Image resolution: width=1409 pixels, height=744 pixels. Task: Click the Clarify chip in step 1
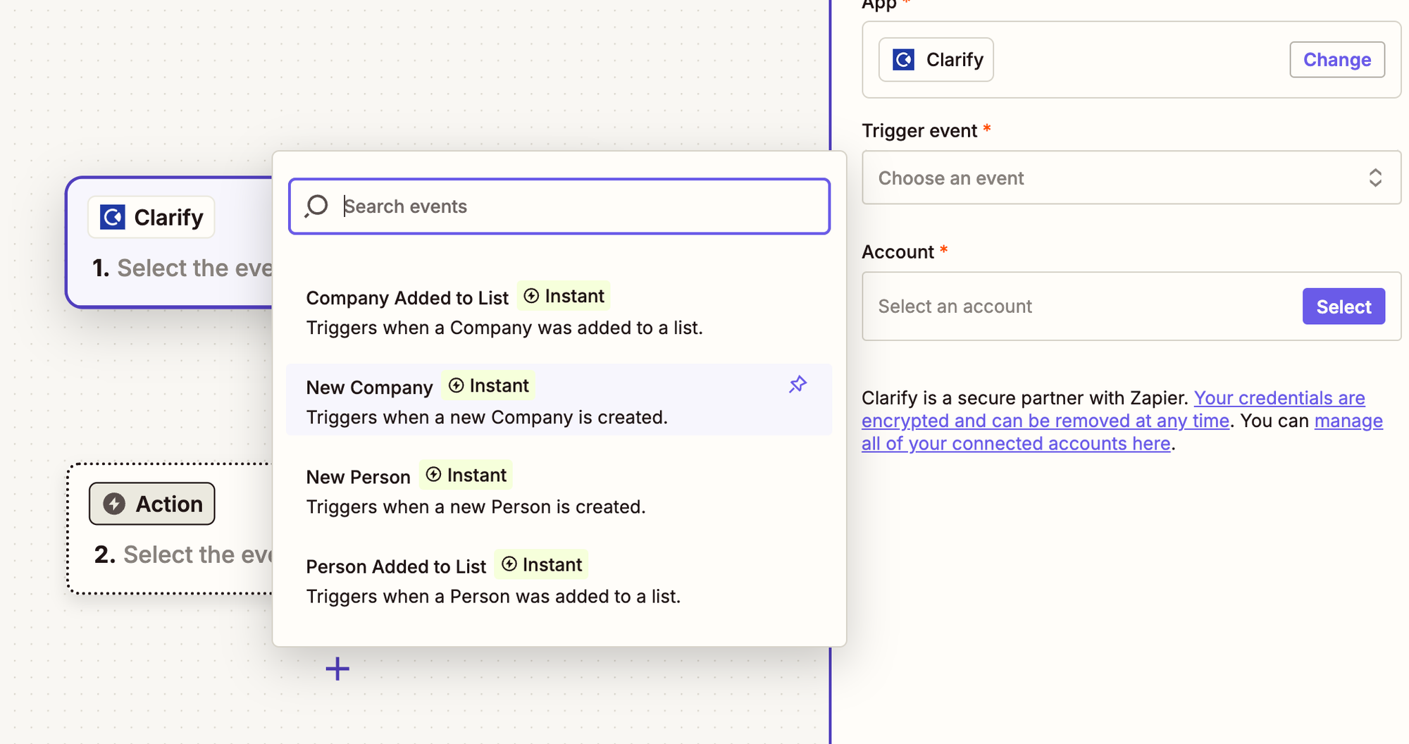coord(151,217)
